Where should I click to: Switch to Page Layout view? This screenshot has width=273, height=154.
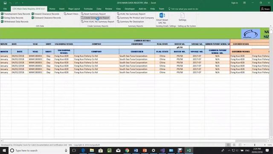(x=234, y=145)
